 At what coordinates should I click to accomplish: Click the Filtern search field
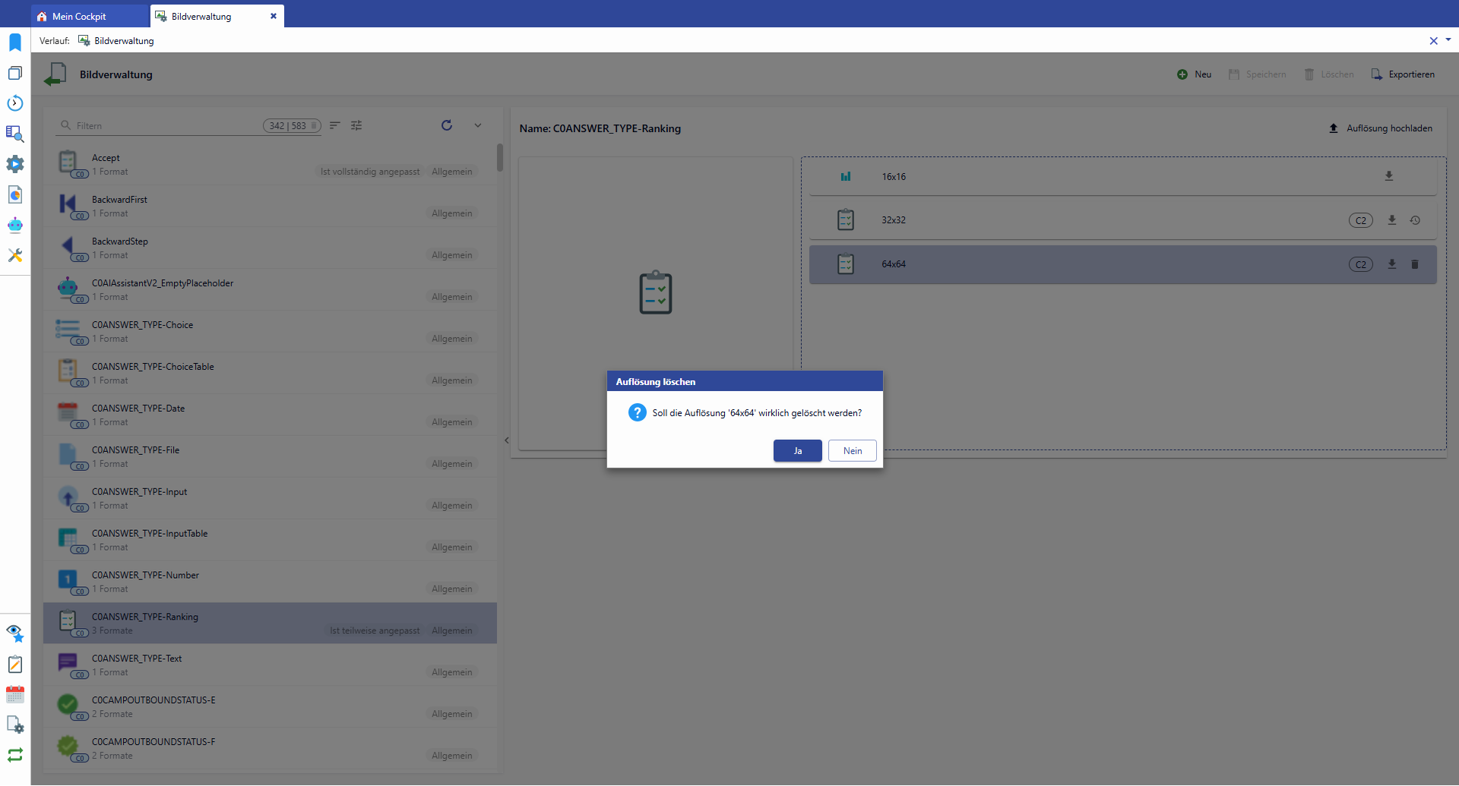point(167,126)
